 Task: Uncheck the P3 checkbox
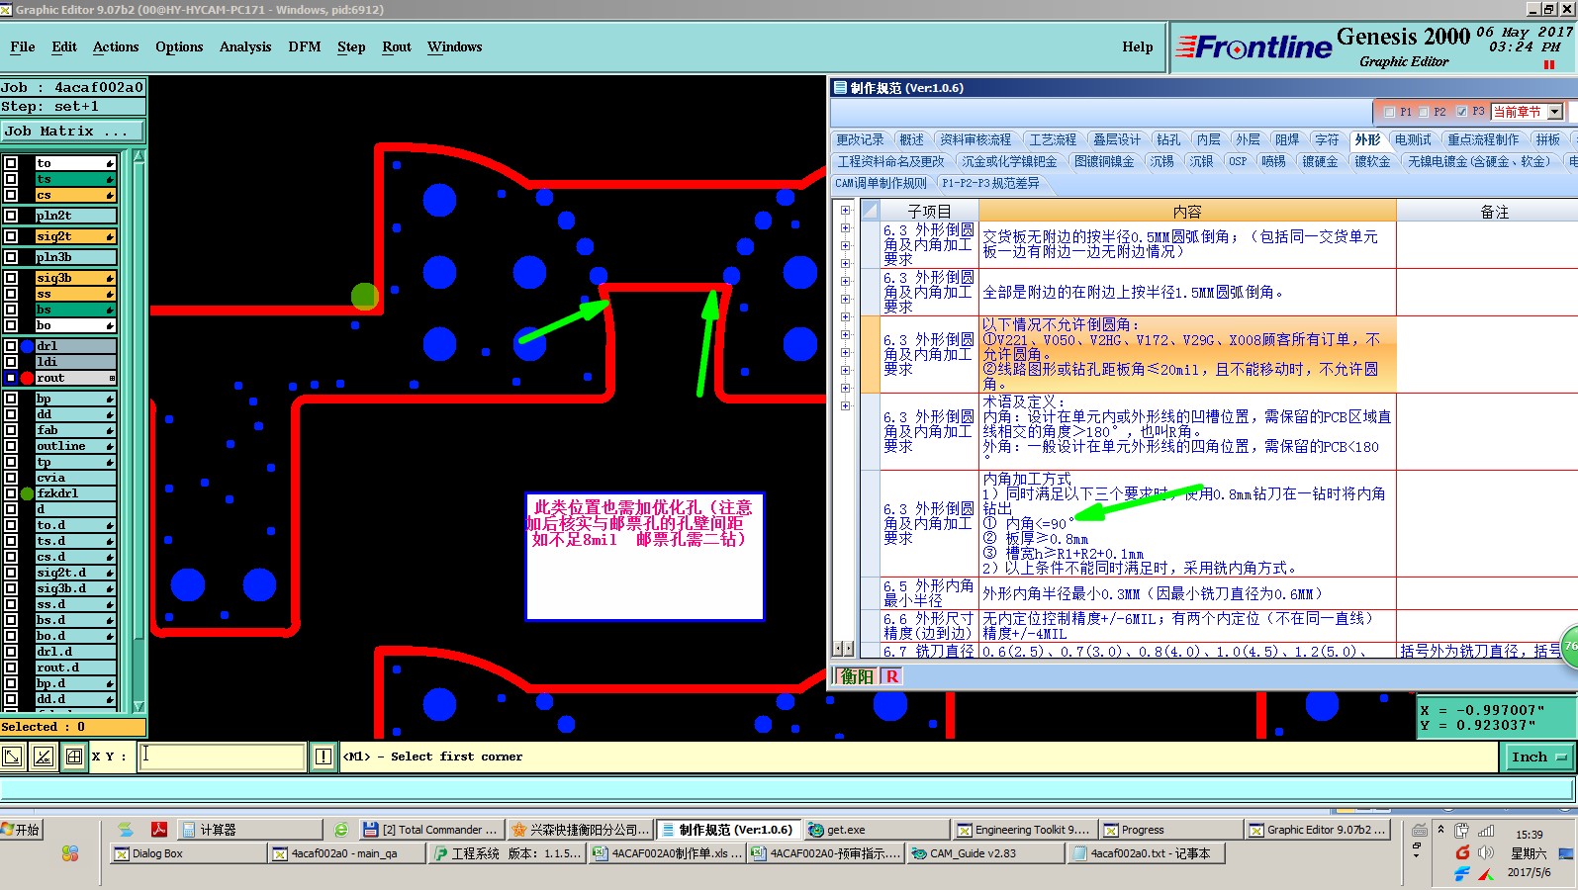[x=1461, y=112]
